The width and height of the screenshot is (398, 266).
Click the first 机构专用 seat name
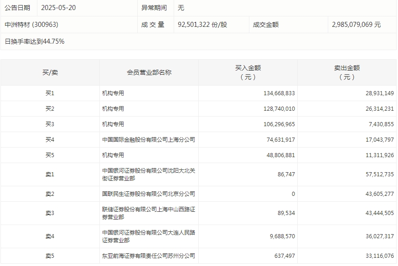(x=113, y=93)
